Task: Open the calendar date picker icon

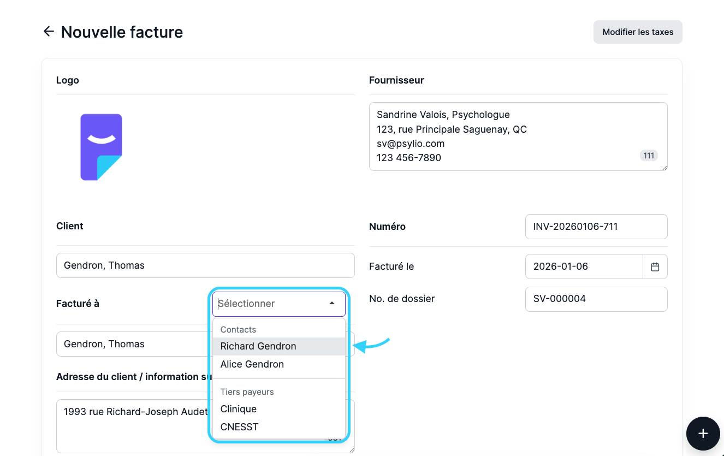Action: (x=655, y=267)
